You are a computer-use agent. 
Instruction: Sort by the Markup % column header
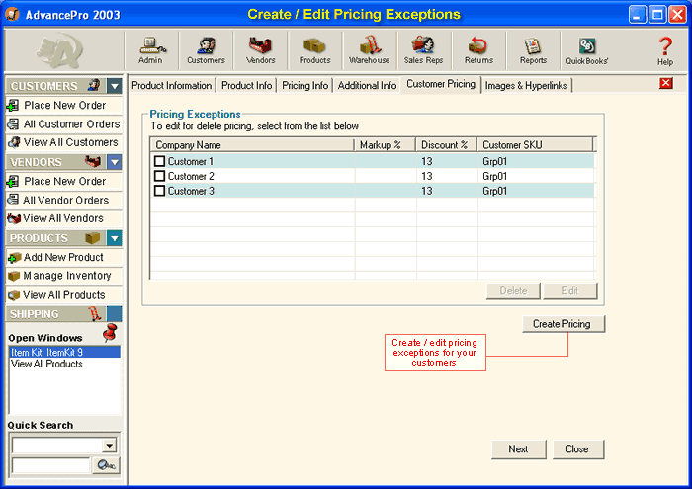coord(385,145)
